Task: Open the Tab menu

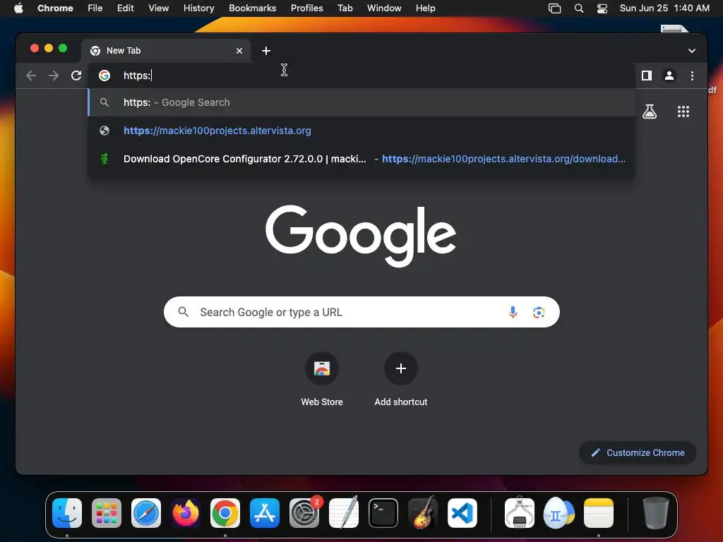Action: [x=345, y=8]
